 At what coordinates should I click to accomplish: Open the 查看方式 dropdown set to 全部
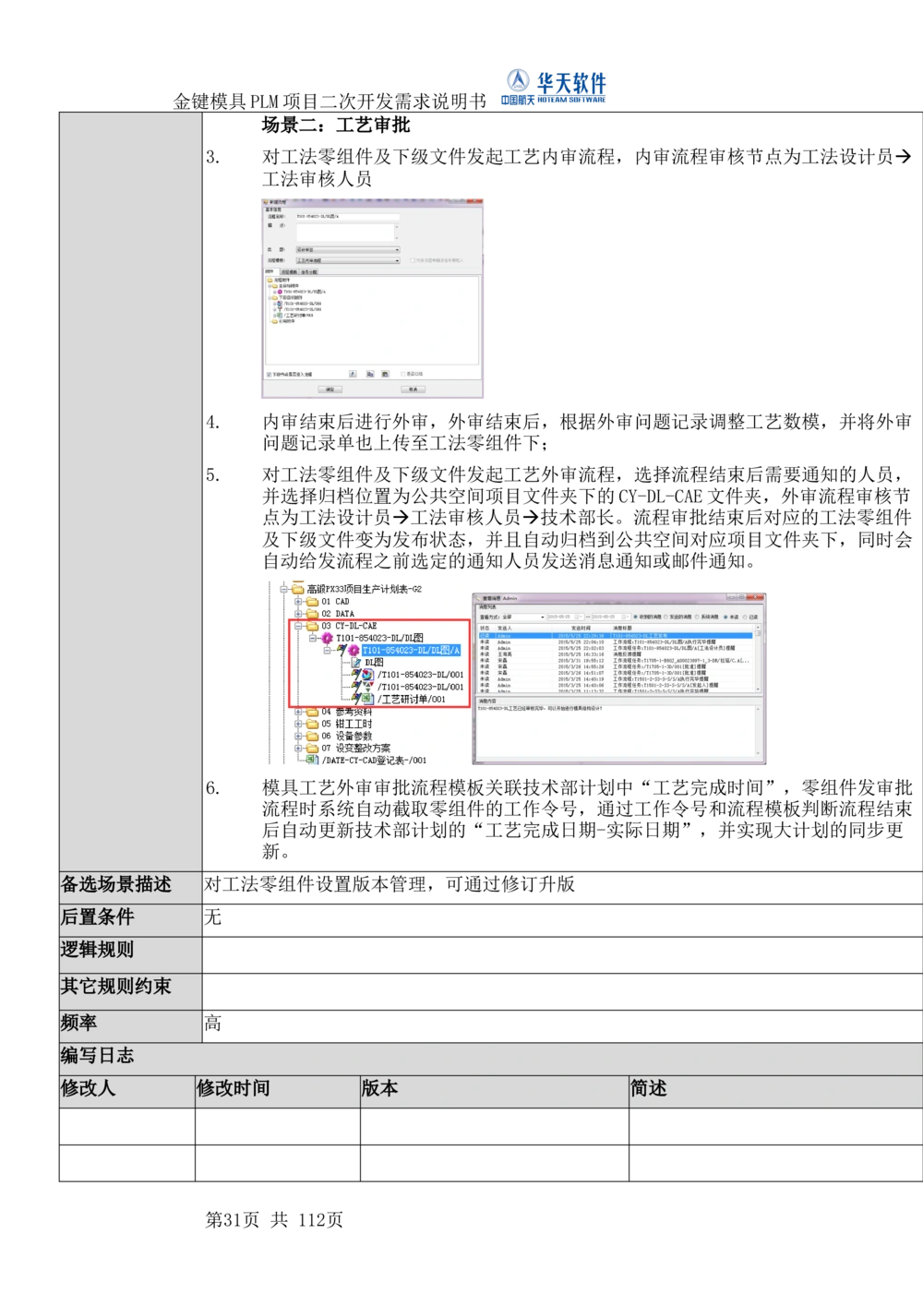(x=523, y=617)
